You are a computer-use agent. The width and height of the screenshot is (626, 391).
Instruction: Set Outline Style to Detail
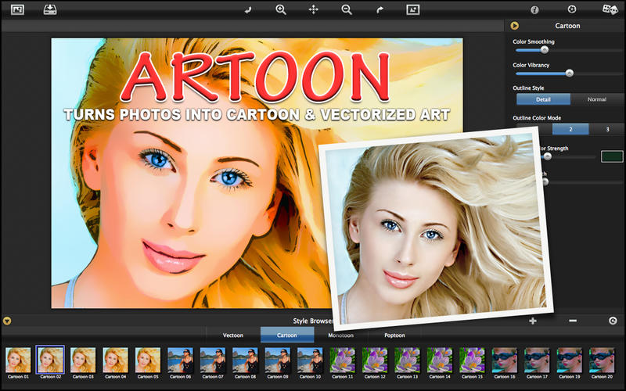point(543,99)
